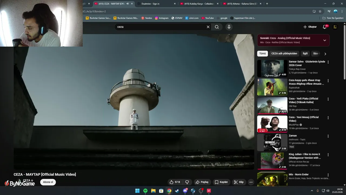Viewport: 346px width, 195px height.
Task: Select CEZA adlı yükleyiciden chip
Action: (x=284, y=54)
